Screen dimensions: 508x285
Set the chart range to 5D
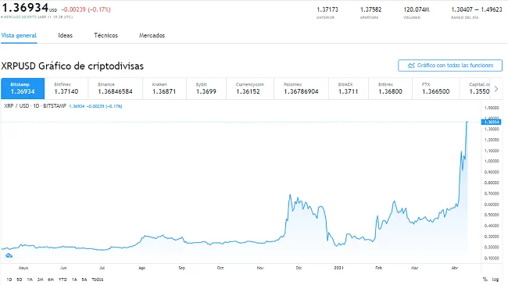point(20,280)
